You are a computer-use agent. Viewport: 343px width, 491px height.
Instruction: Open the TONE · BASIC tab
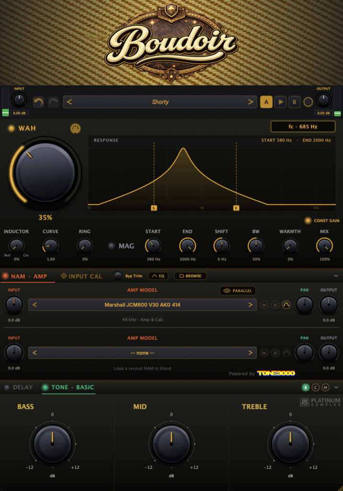[72, 387]
